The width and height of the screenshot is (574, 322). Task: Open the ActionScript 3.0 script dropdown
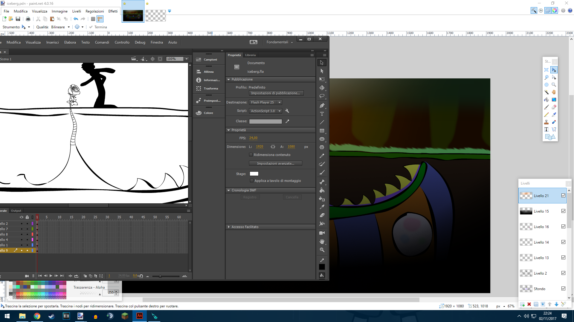tap(265, 111)
